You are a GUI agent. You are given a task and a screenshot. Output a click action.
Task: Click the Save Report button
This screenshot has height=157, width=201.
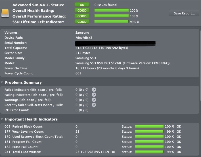184,13
